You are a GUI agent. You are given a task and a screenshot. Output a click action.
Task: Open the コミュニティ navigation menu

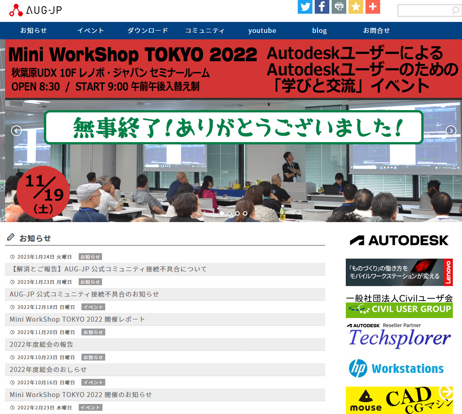pyautogui.click(x=205, y=31)
